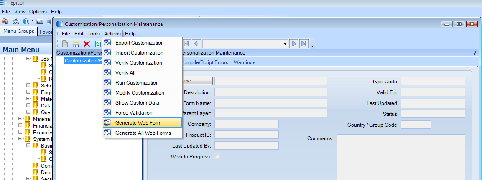This screenshot has height=180, width=482.
Task: Go to the previous record arrow
Action: pos(197,44)
